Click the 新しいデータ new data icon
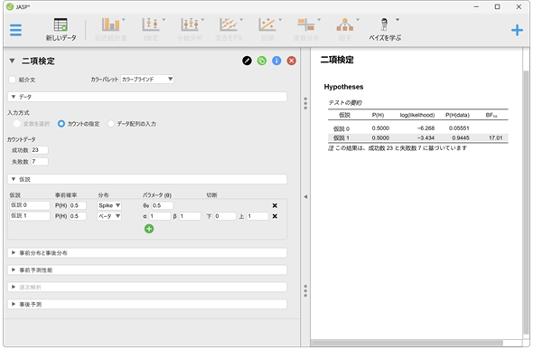Screen dimensions: 533x350 pyautogui.click(x=61, y=30)
